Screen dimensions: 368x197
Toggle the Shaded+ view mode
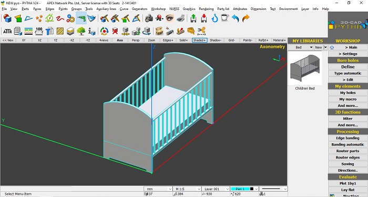199,40
